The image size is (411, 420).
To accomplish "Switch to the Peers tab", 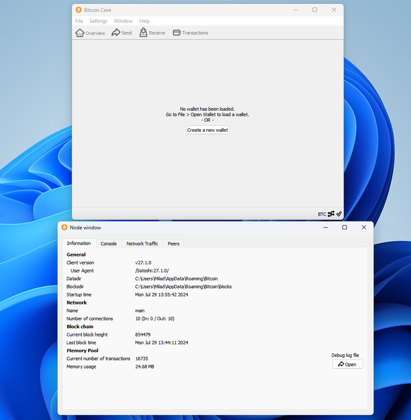I will coord(174,244).
